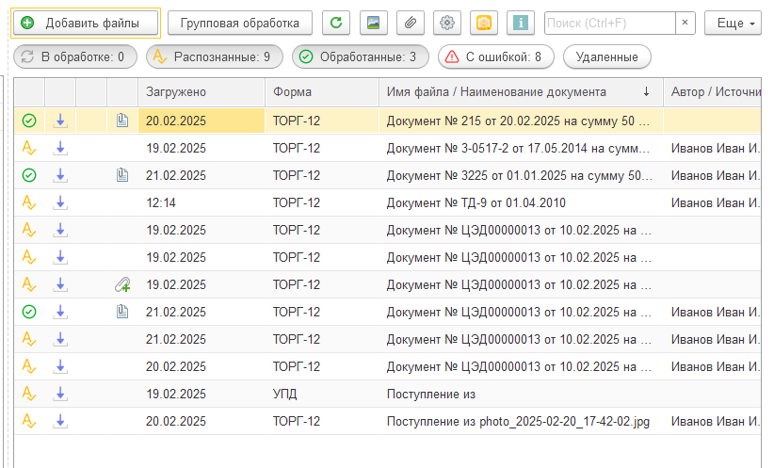Click the orange icon in the toolbar
Screen dimensions: 774x468
tap(483, 23)
